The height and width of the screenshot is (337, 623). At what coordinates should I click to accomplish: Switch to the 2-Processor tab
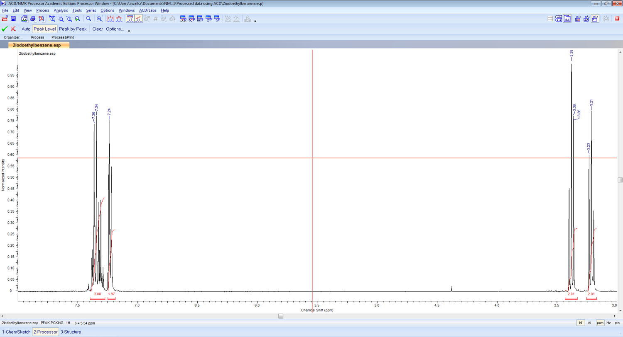coord(45,332)
